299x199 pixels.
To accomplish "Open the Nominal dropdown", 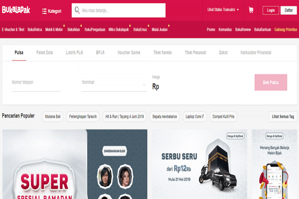I will (x=114, y=84).
